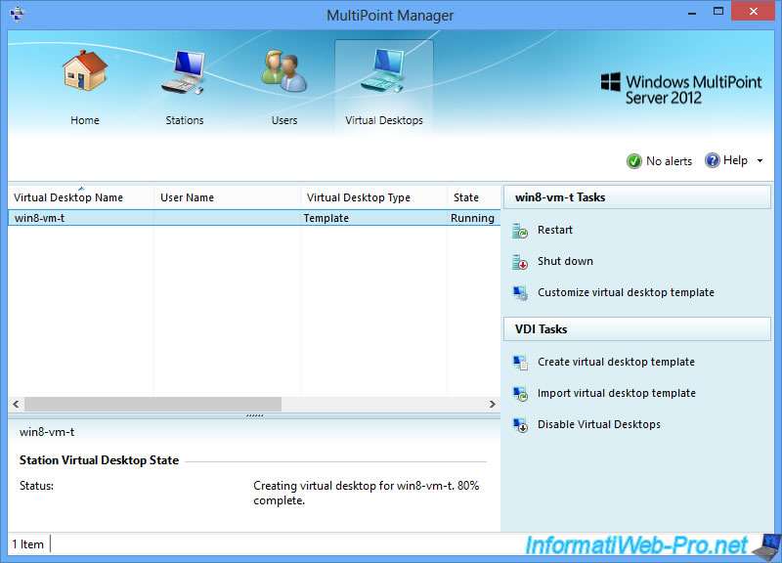Open the Stations computer icon
782x563 pixels.
click(184, 71)
